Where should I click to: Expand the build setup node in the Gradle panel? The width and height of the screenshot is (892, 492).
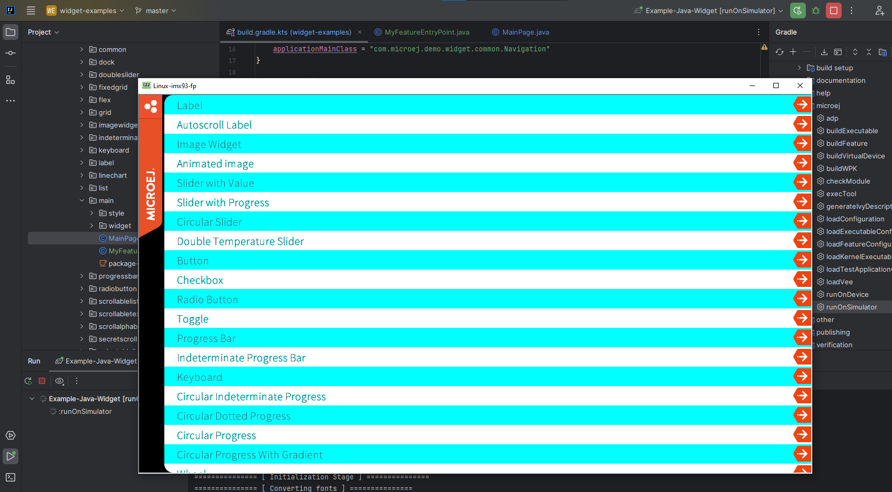[799, 68]
